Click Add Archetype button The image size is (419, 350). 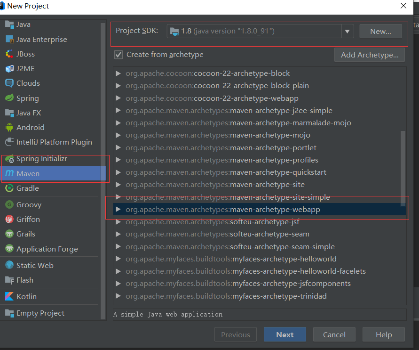tap(369, 55)
